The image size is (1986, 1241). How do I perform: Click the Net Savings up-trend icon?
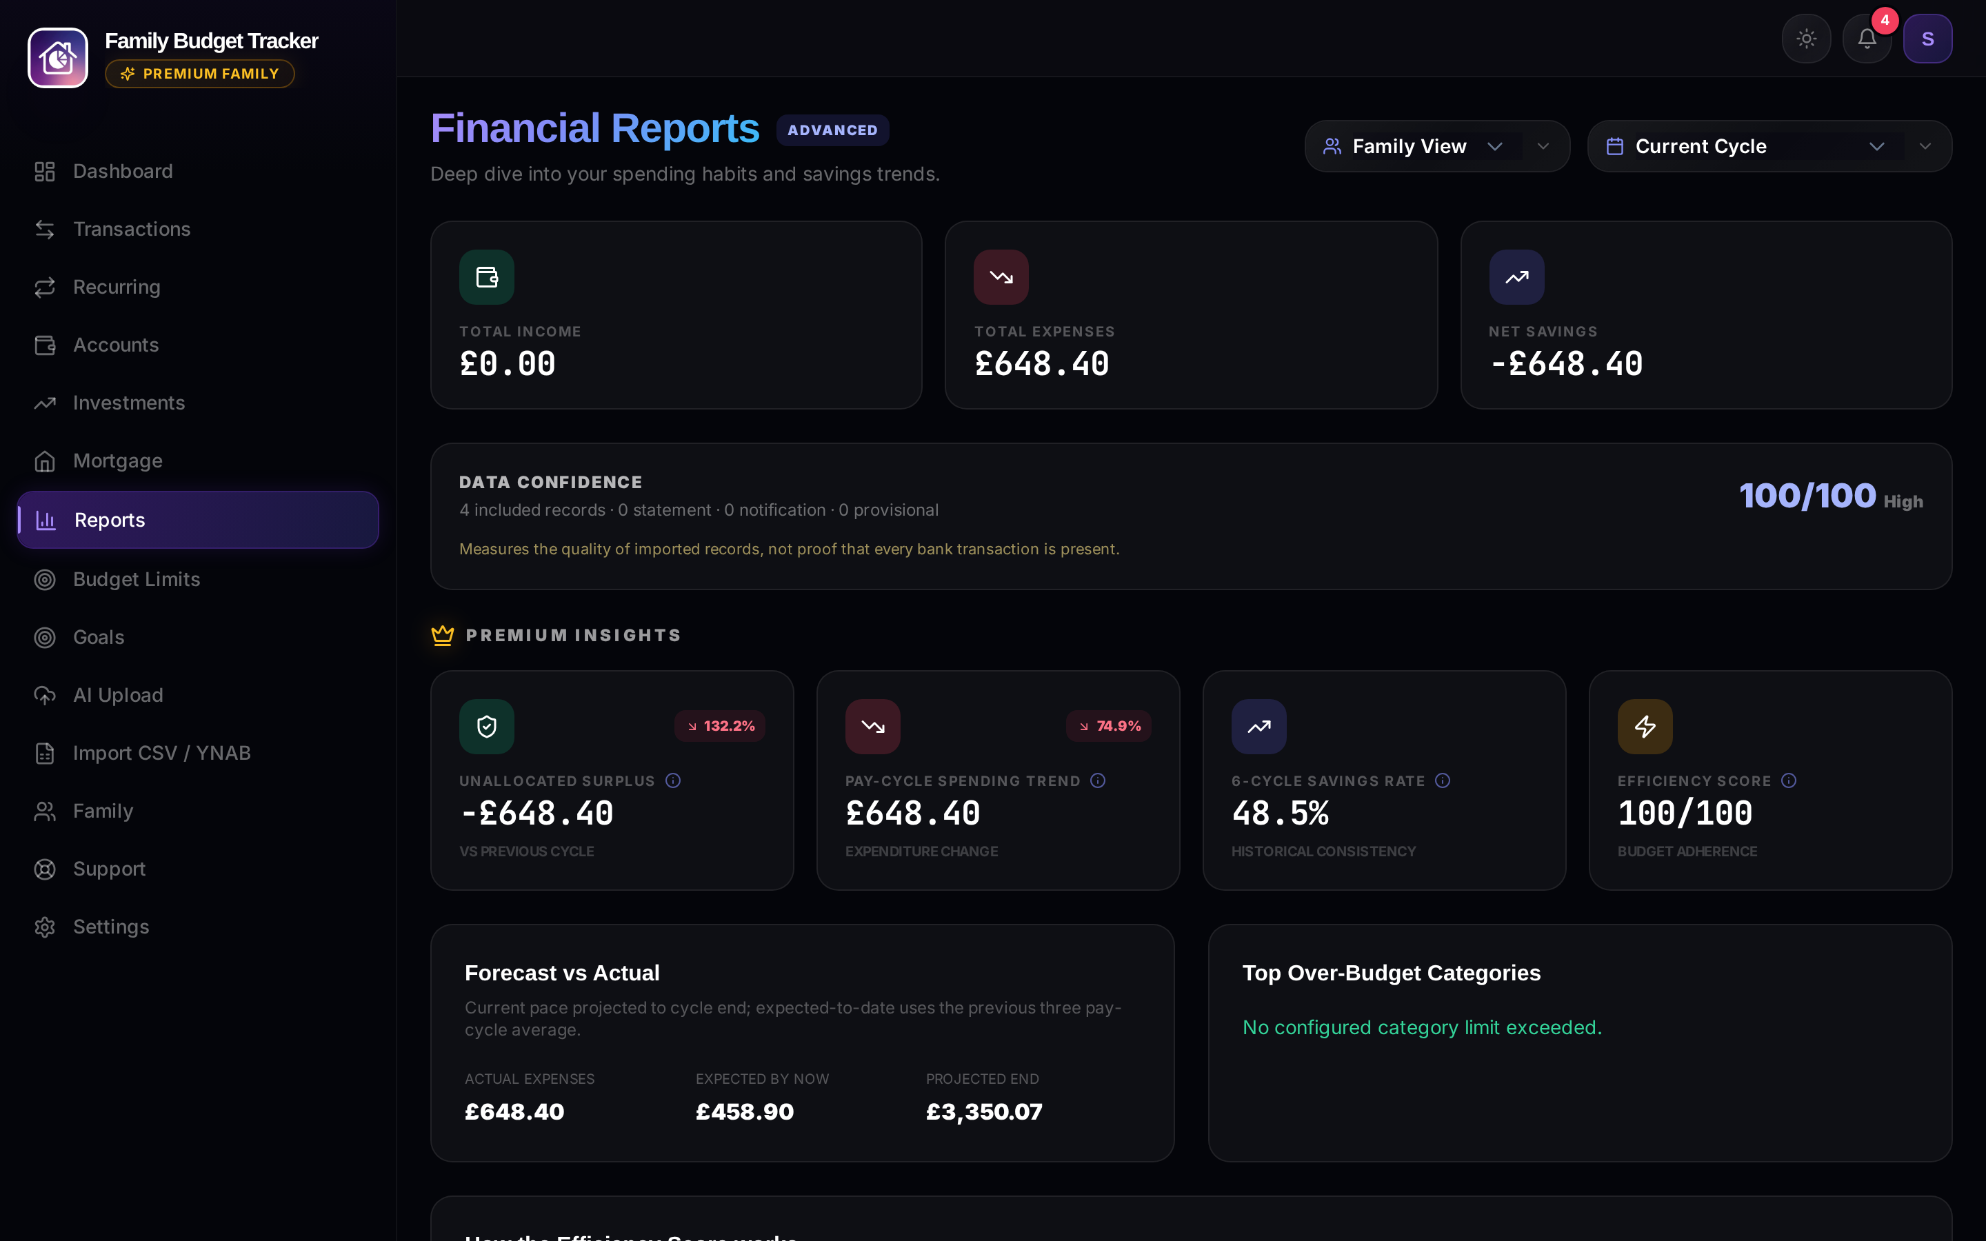(x=1516, y=277)
